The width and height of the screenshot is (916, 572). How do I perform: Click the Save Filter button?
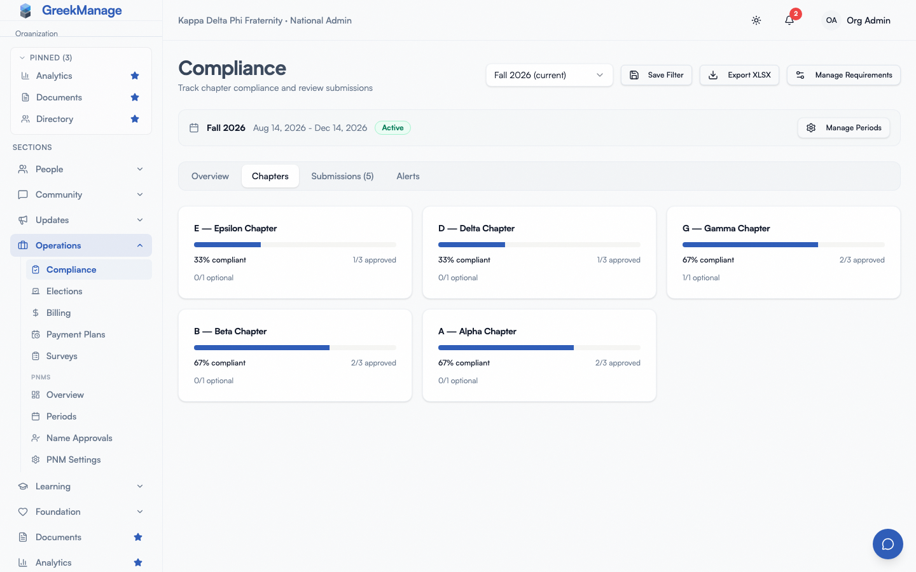pos(656,75)
